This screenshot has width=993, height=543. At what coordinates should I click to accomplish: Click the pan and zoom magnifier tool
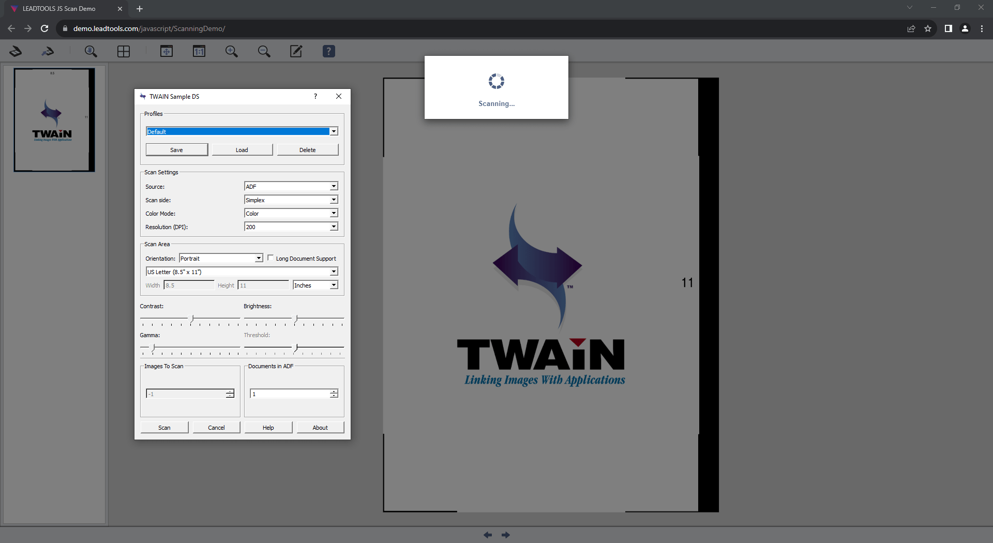[91, 51]
